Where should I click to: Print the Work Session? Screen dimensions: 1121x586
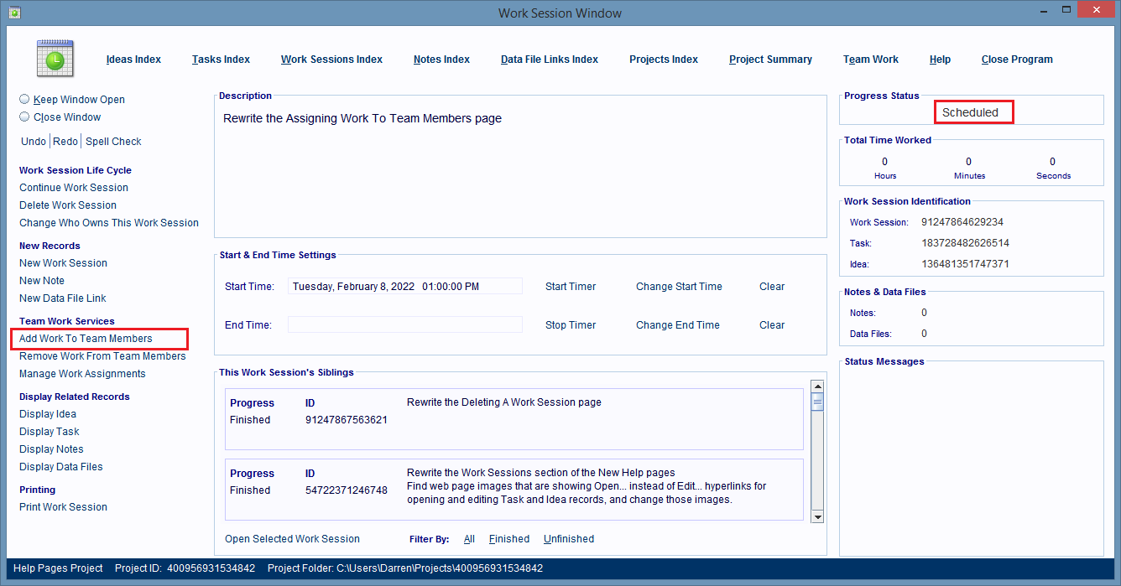pyautogui.click(x=63, y=506)
